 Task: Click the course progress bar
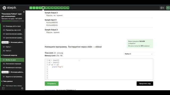point(13,21)
